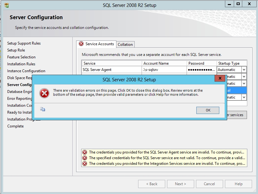Click the Next button
The height and width of the screenshot is (194, 258).
[181, 184]
